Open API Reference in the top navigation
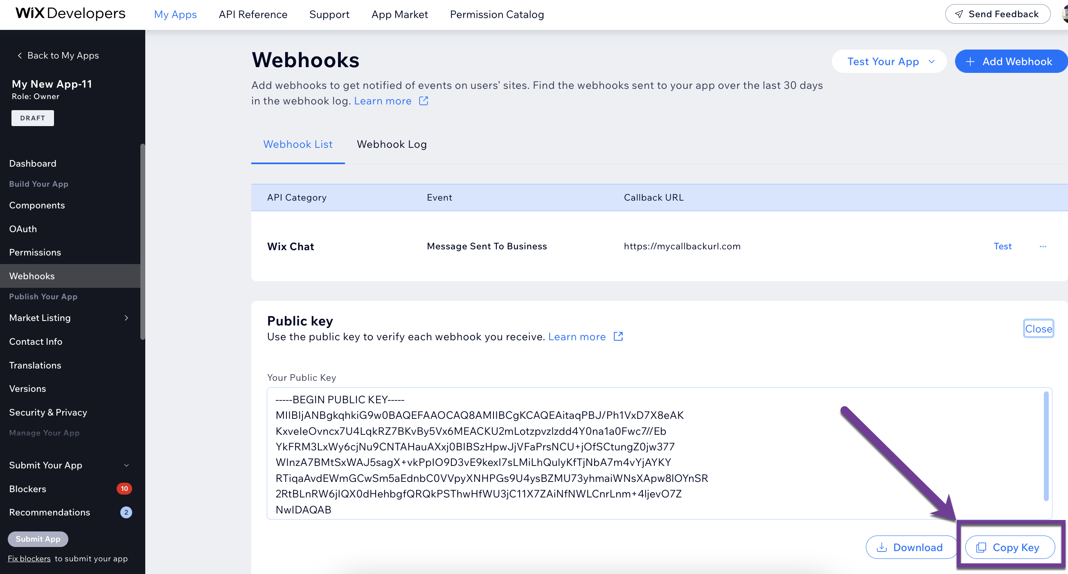 pos(253,14)
